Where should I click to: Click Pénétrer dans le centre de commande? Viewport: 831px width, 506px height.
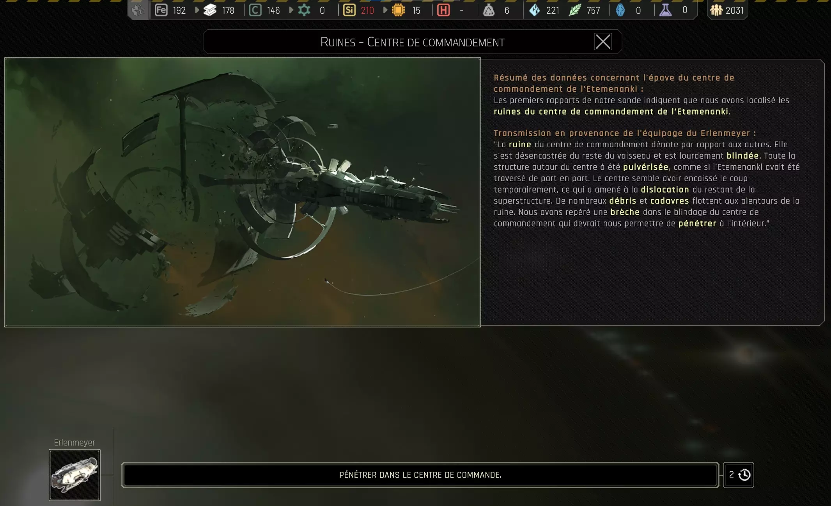(420, 475)
